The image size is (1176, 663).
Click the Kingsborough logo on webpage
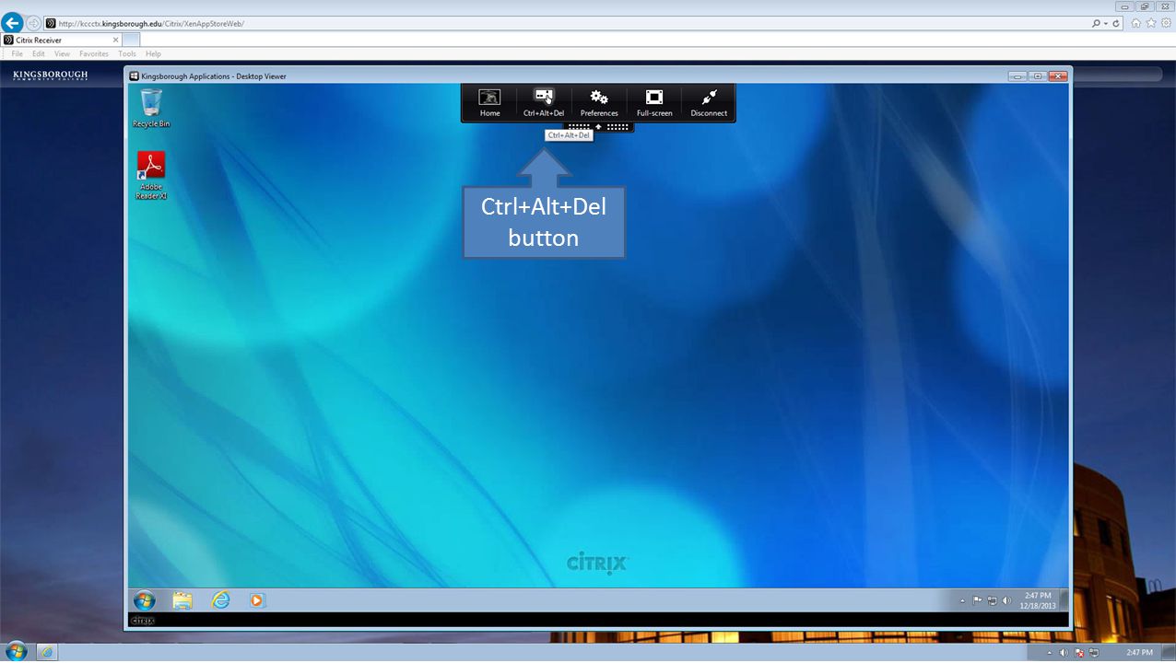[x=51, y=76]
